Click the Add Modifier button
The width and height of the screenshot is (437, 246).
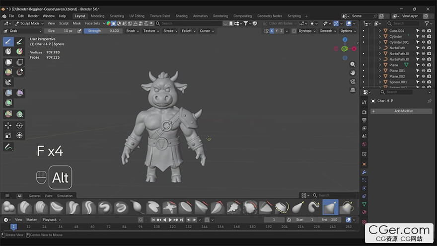click(x=401, y=111)
